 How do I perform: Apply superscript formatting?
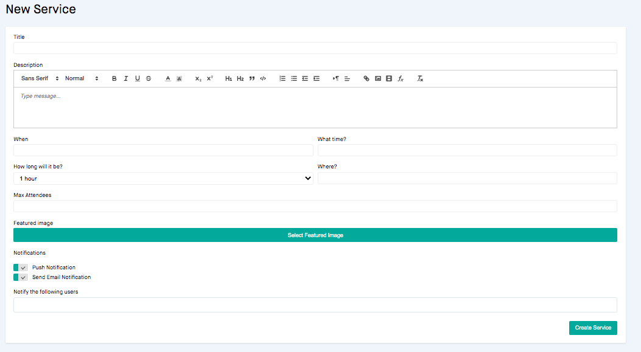pyautogui.click(x=209, y=78)
